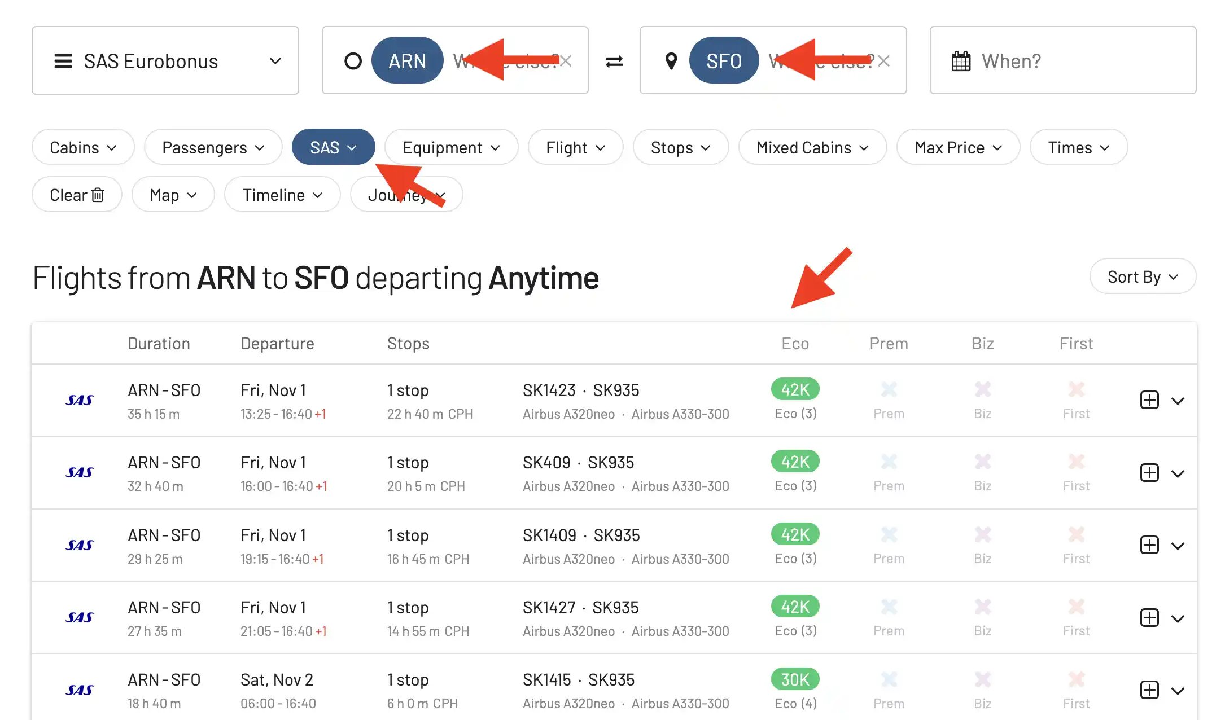Expand the SK1409 flight row
Viewport: 1225px width, 720px height.
pos(1178,546)
